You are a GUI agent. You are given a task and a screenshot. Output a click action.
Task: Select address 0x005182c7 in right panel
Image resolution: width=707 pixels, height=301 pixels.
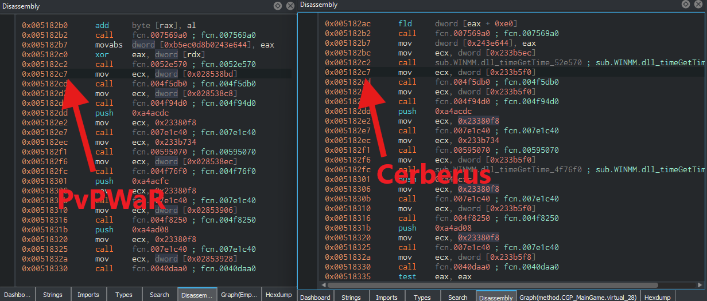[x=348, y=72]
